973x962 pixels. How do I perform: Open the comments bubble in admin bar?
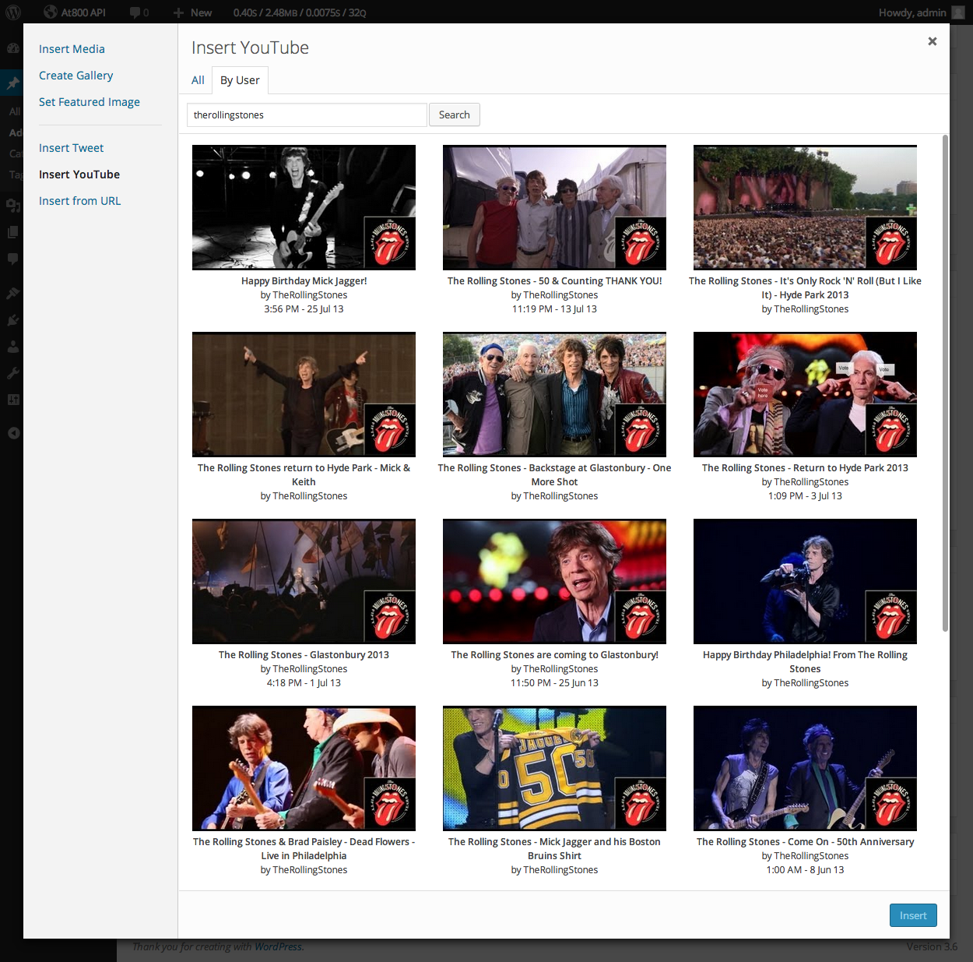click(139, 12)
